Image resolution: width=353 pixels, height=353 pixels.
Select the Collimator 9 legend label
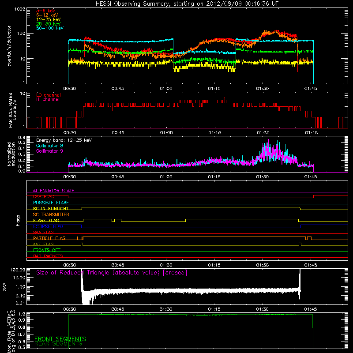49,151
